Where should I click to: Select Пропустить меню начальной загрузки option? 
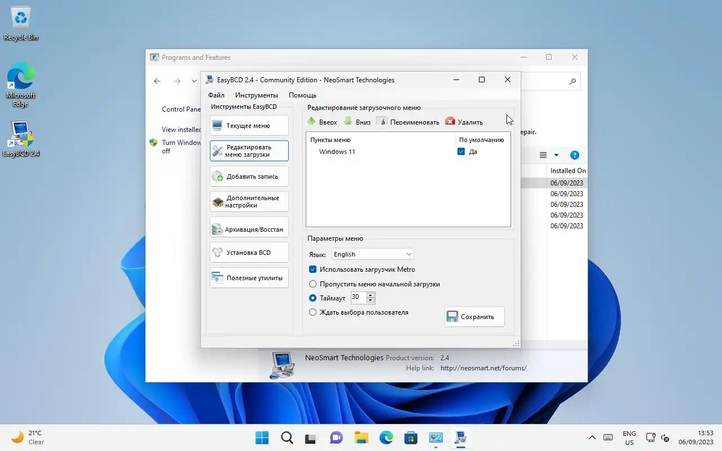click(313, 284)
